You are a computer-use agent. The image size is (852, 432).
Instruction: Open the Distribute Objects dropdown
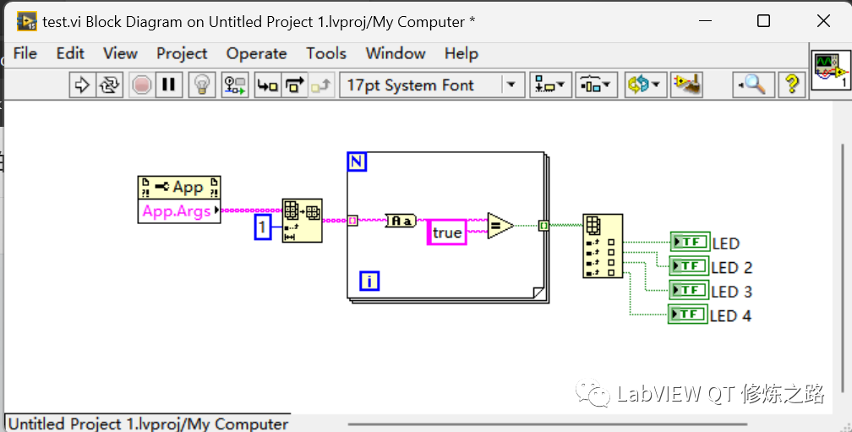tap(596, 85)
